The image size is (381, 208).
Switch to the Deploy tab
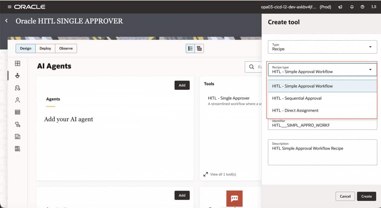[x=45, y=48]
